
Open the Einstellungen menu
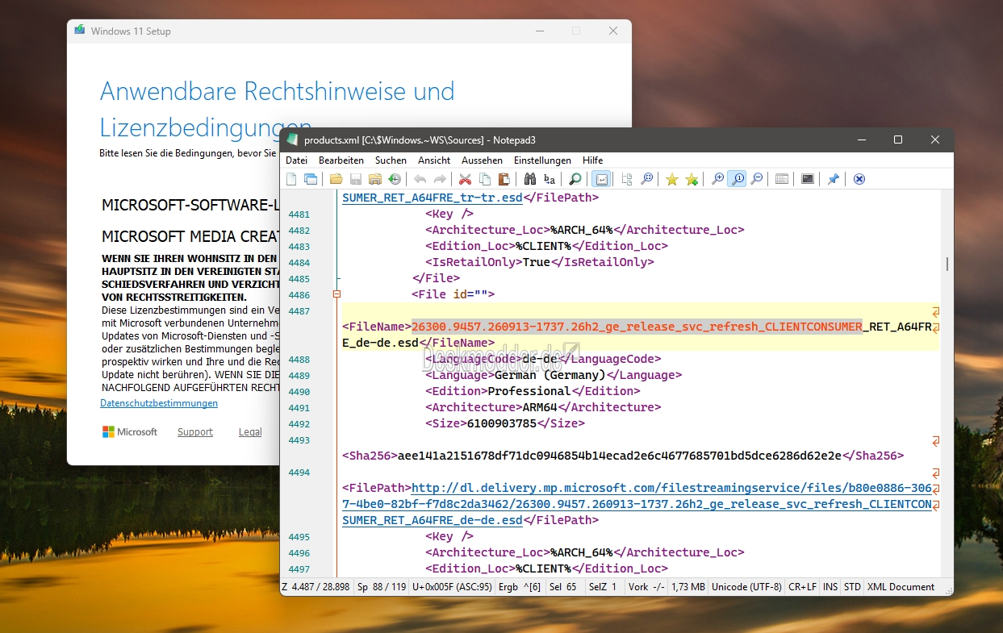coord(542,160)
